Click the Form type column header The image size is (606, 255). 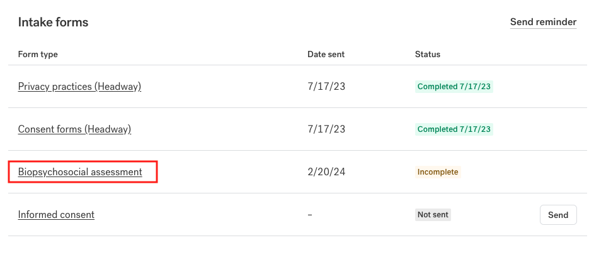click(x=38, y=54)
